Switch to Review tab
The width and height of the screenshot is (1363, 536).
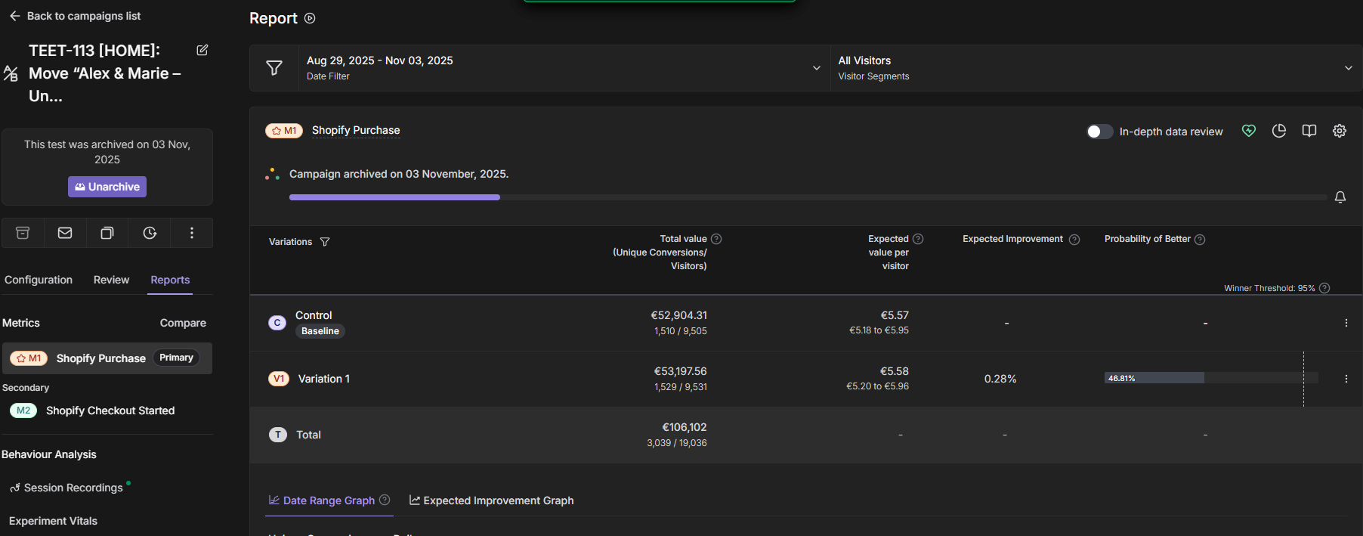pyautogui.click(x=111, y=280)
